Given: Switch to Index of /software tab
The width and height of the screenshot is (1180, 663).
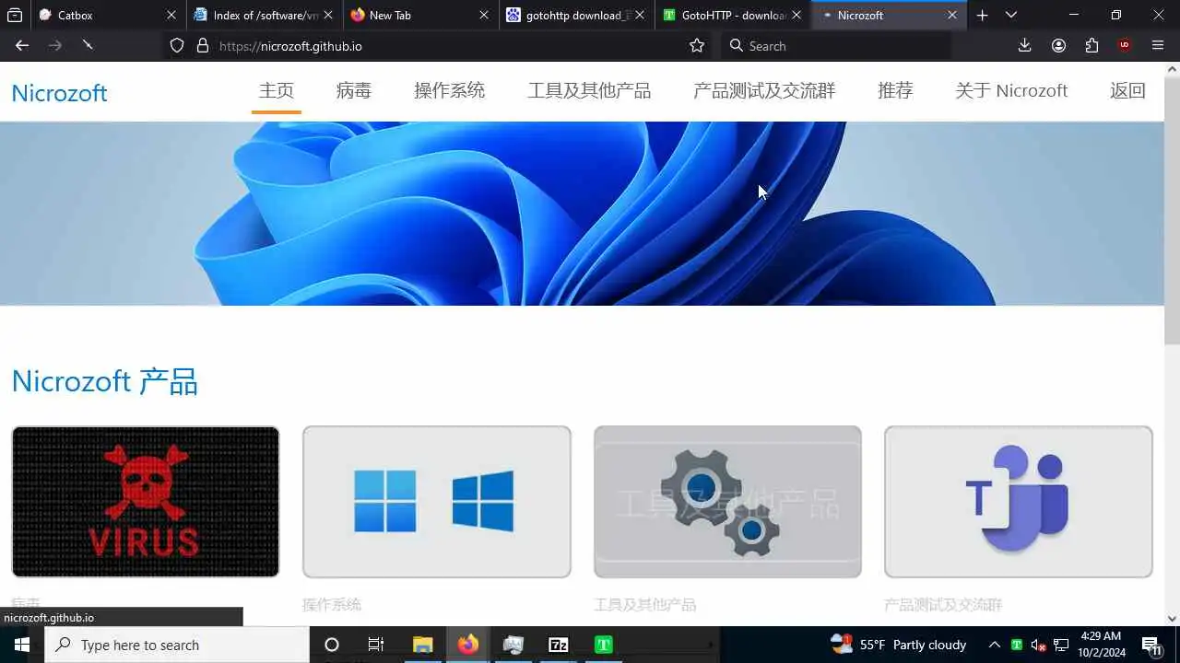Looking at the screenshot, I should (264, 15).
